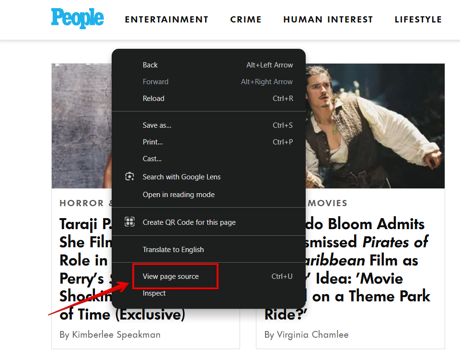Choose Search with Google Lens
Viewport: 460px width, 353px height.
point(182,177)
